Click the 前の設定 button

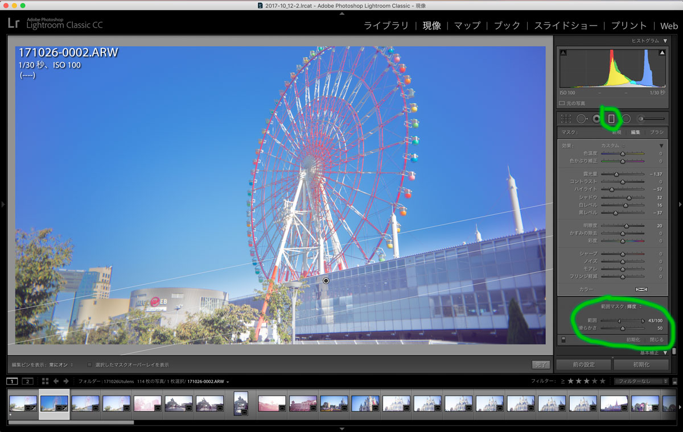(584, 364)
